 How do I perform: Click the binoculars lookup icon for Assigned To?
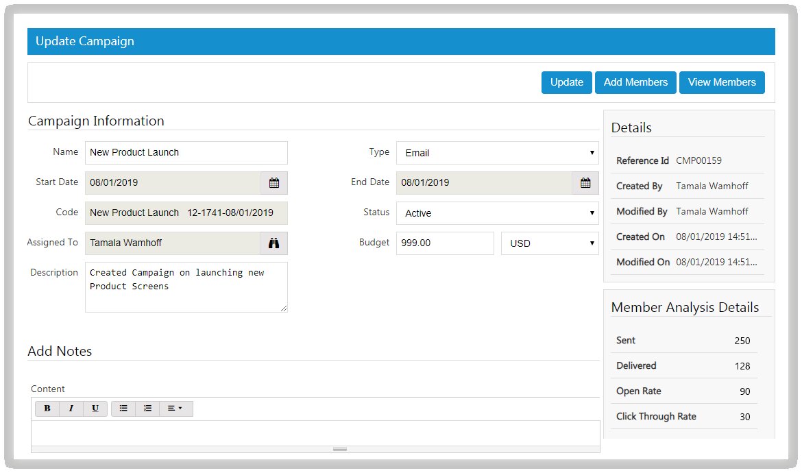point(274,243)
